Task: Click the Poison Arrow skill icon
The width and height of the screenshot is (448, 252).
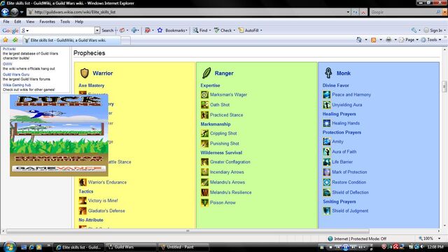Action: point(204,202)
